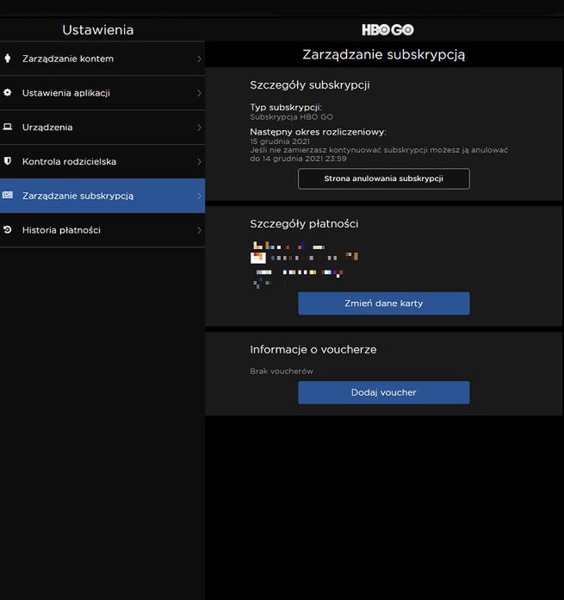
Task: Click the Ustawienia heading
Action: tap(98, 30)
